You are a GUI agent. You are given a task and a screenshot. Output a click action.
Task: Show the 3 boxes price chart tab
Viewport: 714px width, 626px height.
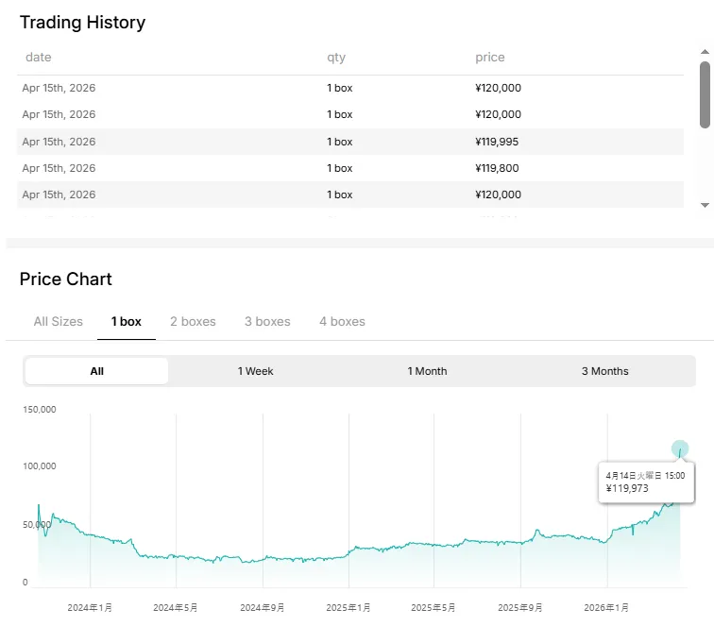pyautogui.click(x=267, y=322)
